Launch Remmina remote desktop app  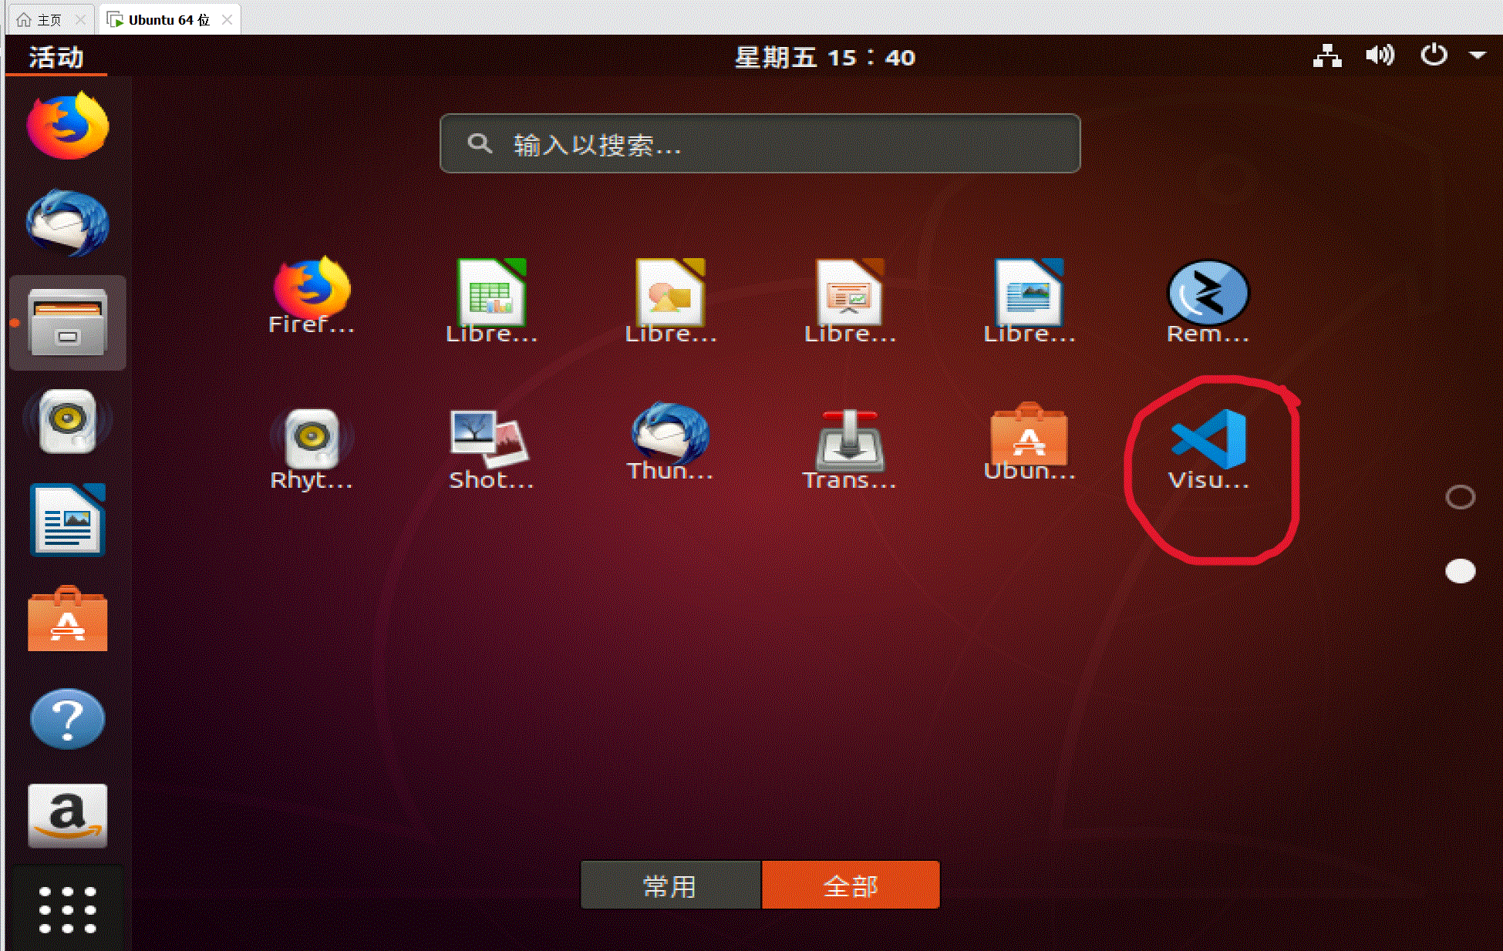pos(1208,301)
